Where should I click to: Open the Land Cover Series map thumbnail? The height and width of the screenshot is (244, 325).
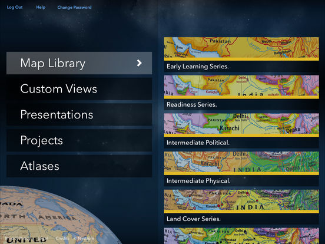pos(241,202)
